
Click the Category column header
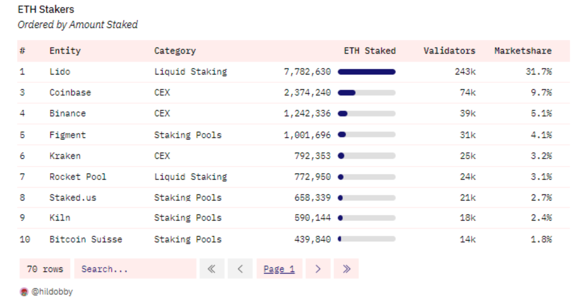(x=175, y=51)
